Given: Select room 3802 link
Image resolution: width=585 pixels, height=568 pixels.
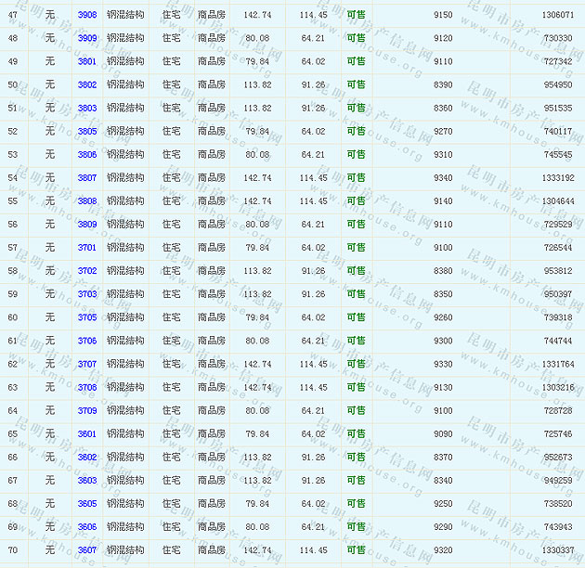Looking at the screenshot, I should click(x=86, y=84).
